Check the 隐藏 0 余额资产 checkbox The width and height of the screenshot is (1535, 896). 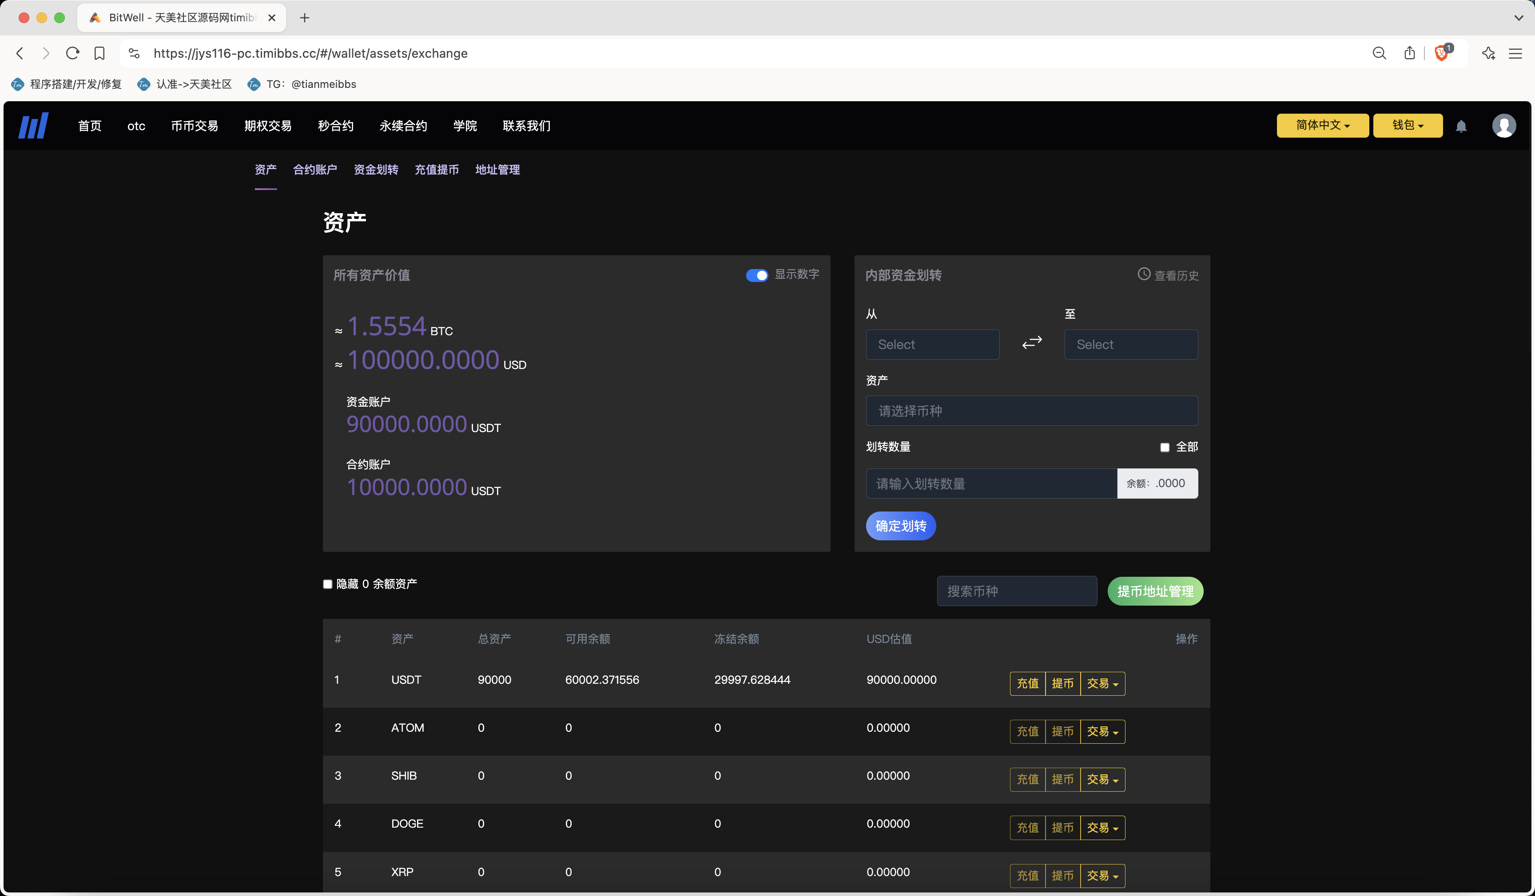point(327,583)
